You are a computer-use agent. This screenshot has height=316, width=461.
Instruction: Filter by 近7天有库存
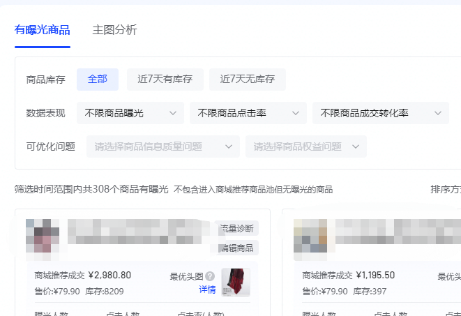pos(165,80)
